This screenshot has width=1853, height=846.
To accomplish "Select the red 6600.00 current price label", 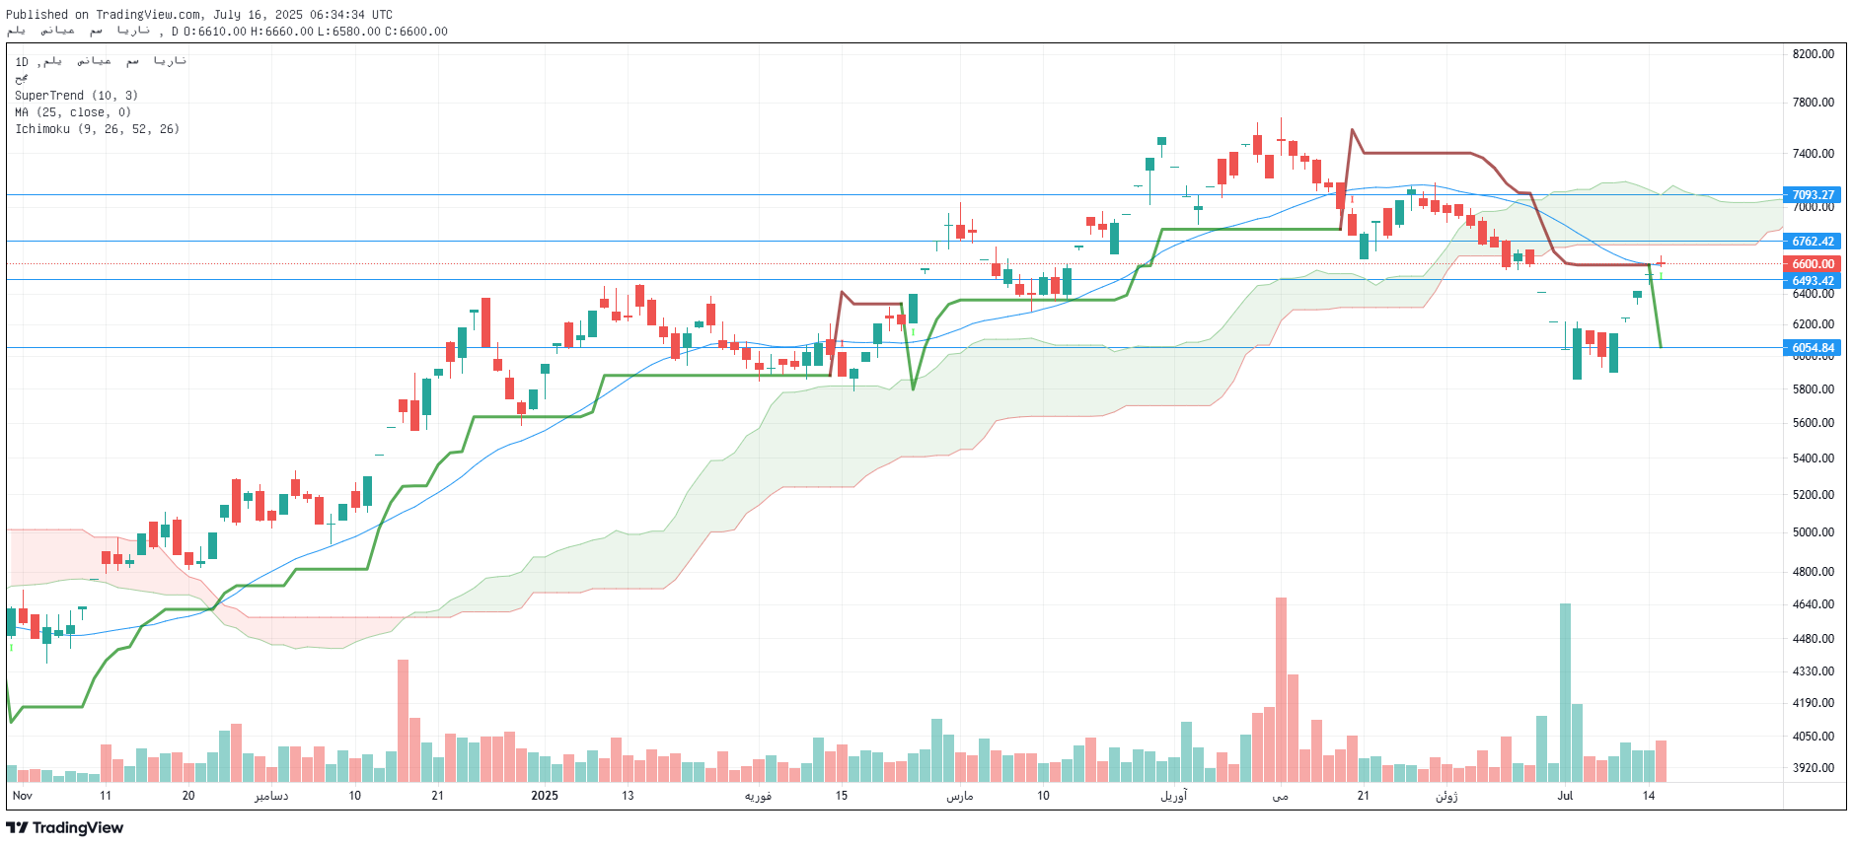I will (1813, 264).
